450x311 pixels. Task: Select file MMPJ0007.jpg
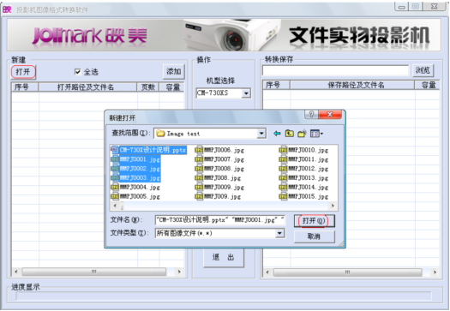[219, 159]
